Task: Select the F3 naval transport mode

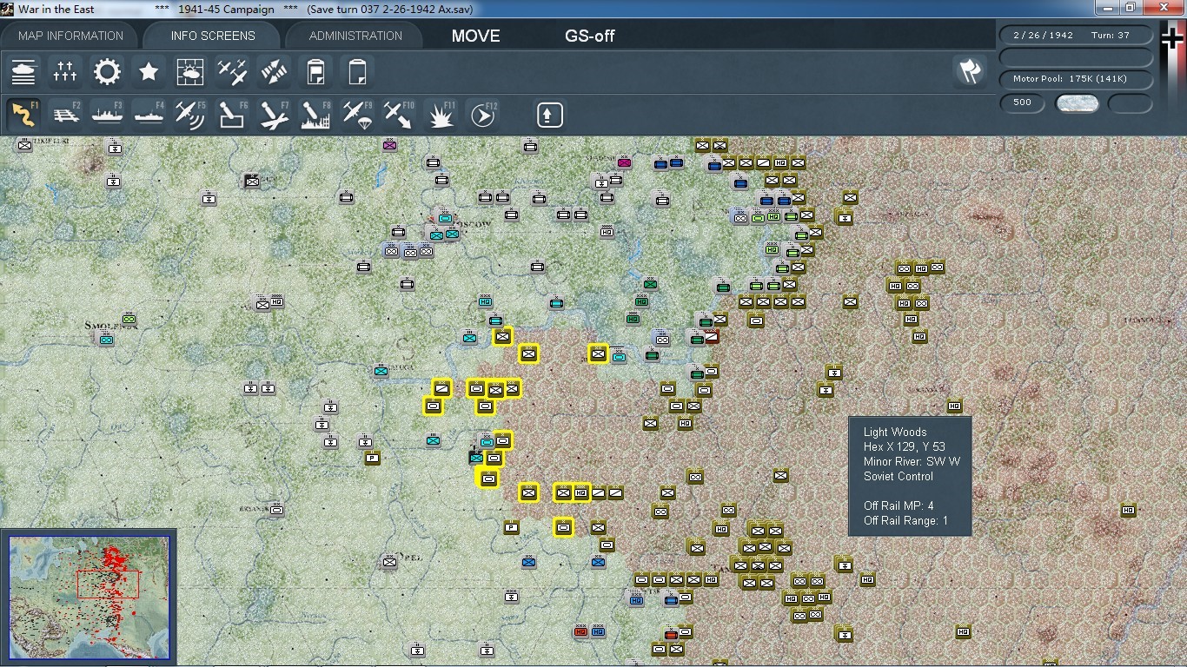Action: [107, 115]
